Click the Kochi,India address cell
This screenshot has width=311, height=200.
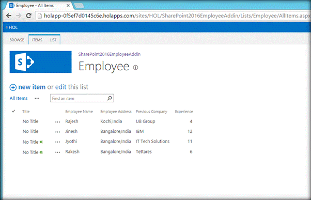click(111, 121)
